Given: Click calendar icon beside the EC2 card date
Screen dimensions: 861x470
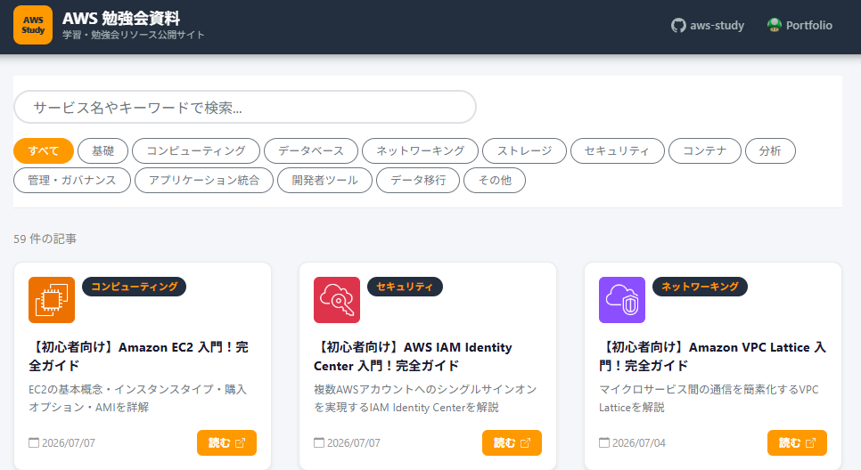Looking at the screenshot, I should (34, 442).
